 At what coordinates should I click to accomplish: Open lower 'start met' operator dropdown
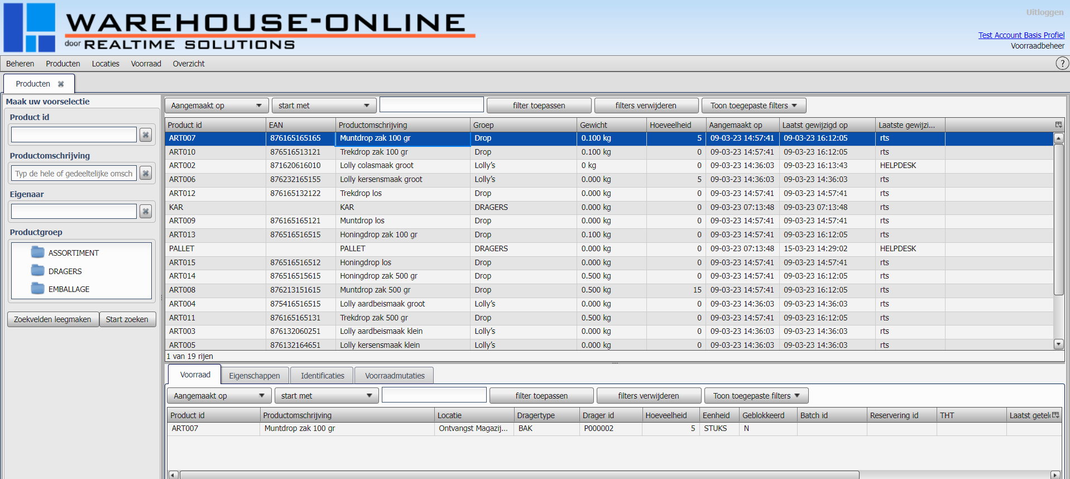pos(327,396)
